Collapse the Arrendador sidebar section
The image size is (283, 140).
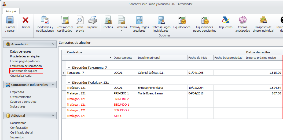pos(53,44)
